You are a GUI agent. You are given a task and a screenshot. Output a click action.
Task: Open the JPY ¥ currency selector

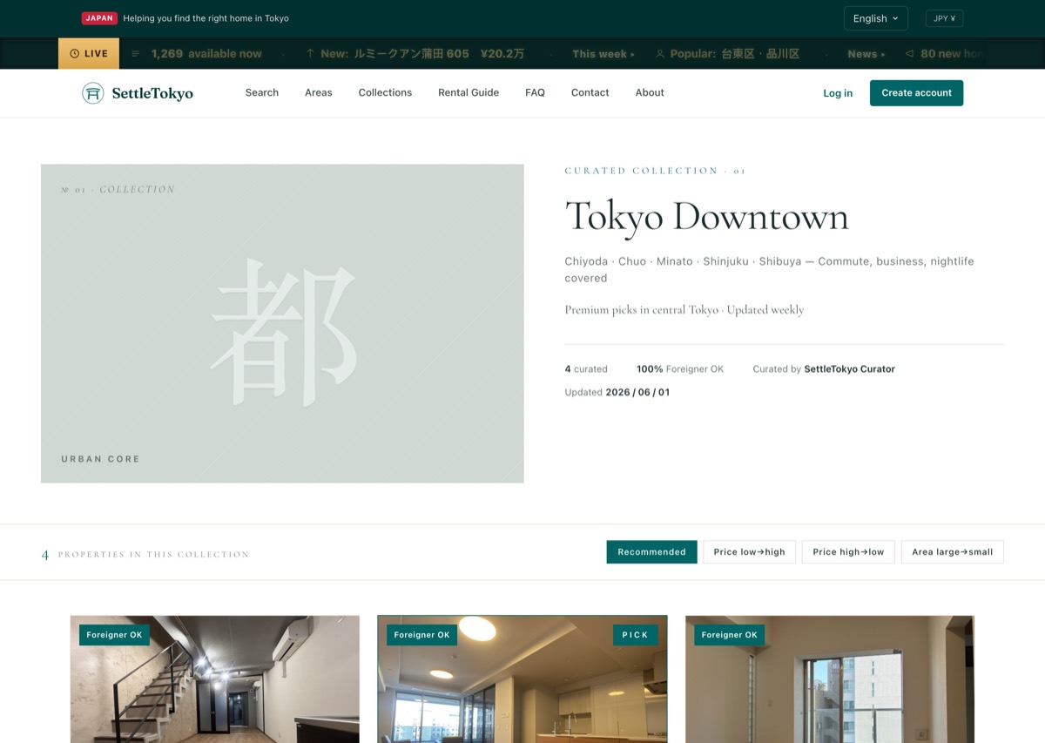click(x=944, y=18)
